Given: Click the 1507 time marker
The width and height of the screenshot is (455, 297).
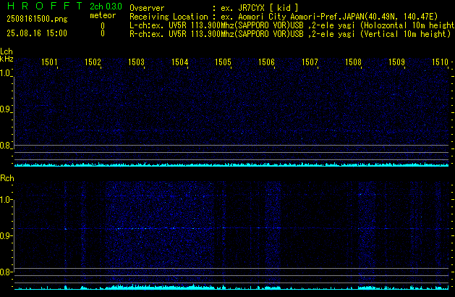Looking at the screenshot, I should pyautogui.click(x=310, y=62).
